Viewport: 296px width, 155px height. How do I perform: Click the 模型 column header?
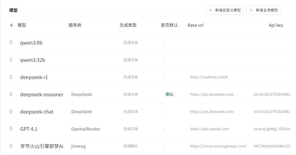(22, 25)
